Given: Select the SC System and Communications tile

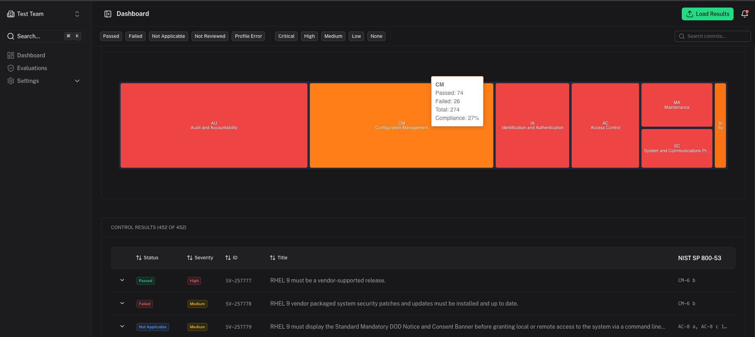Looking at the screenshot, I should 677,148.
